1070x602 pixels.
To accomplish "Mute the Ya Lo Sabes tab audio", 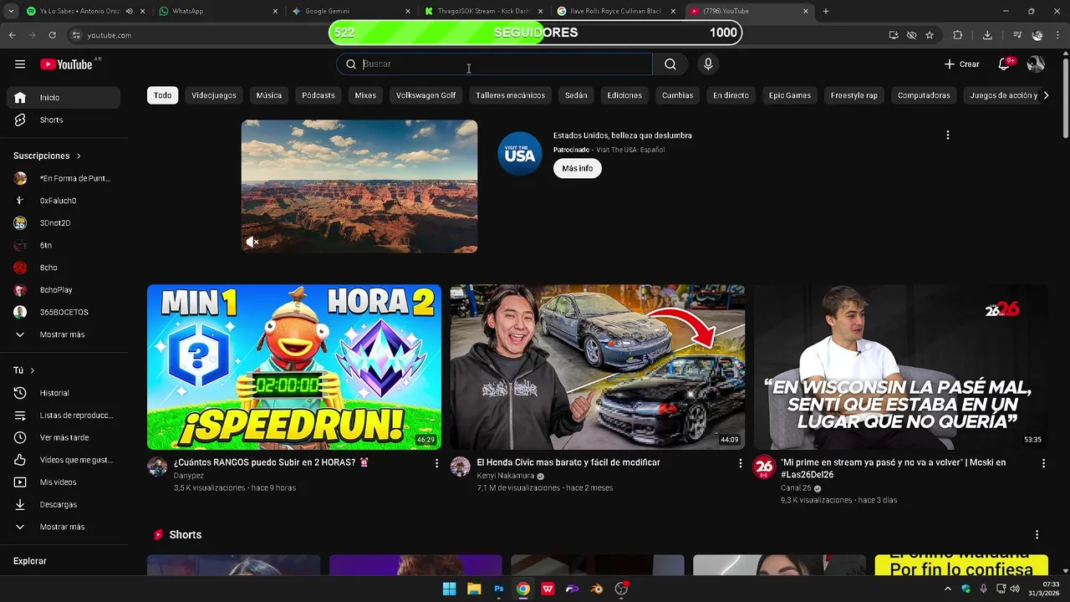I will pos(129,11).
